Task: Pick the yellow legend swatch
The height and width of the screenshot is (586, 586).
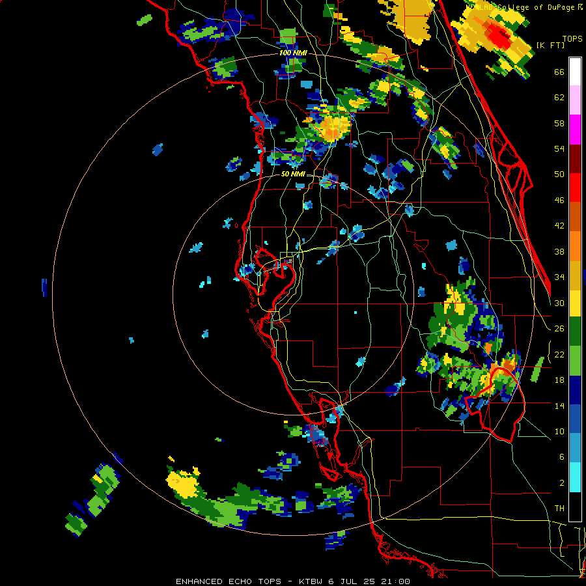Action: (x=575, y=303)
